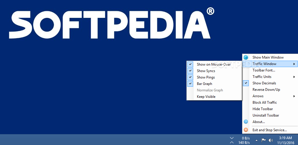
Task: Click the Normalize Graph entry
Action: 214,90
